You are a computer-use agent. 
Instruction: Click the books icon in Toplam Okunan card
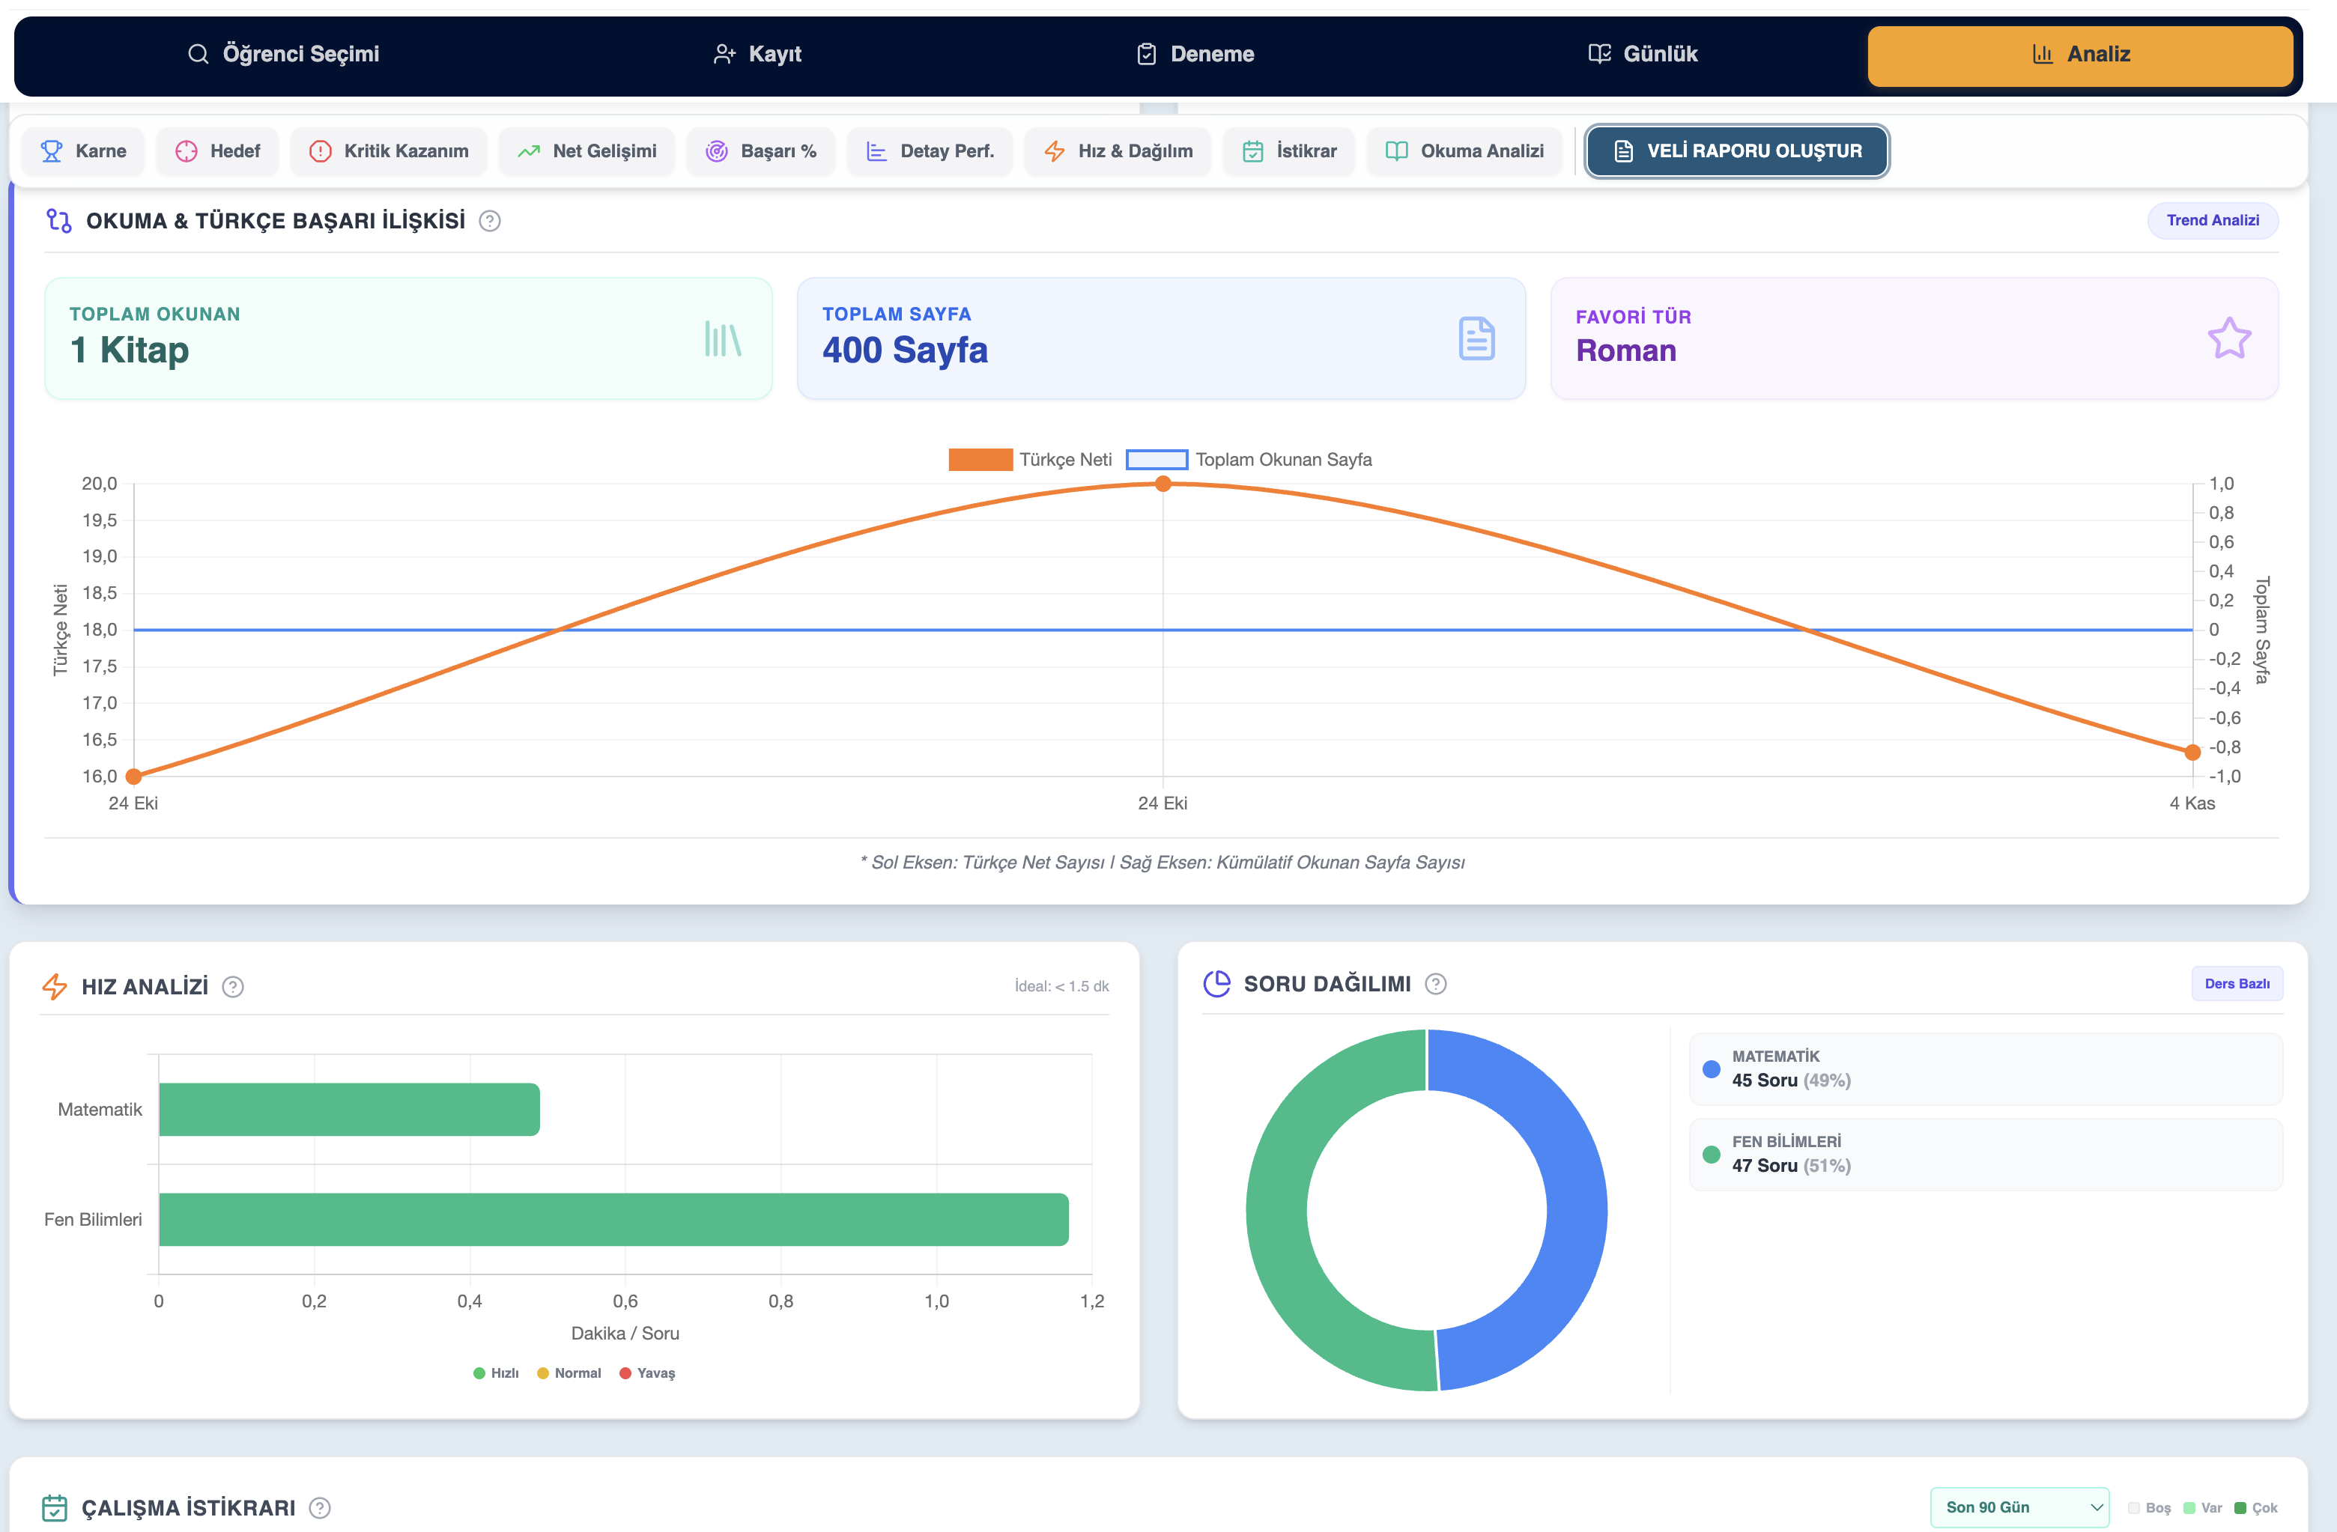coord(722,338)
